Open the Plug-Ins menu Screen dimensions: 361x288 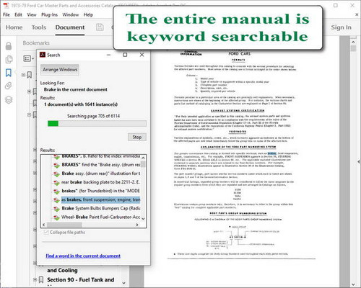click(x=49, y=14)
